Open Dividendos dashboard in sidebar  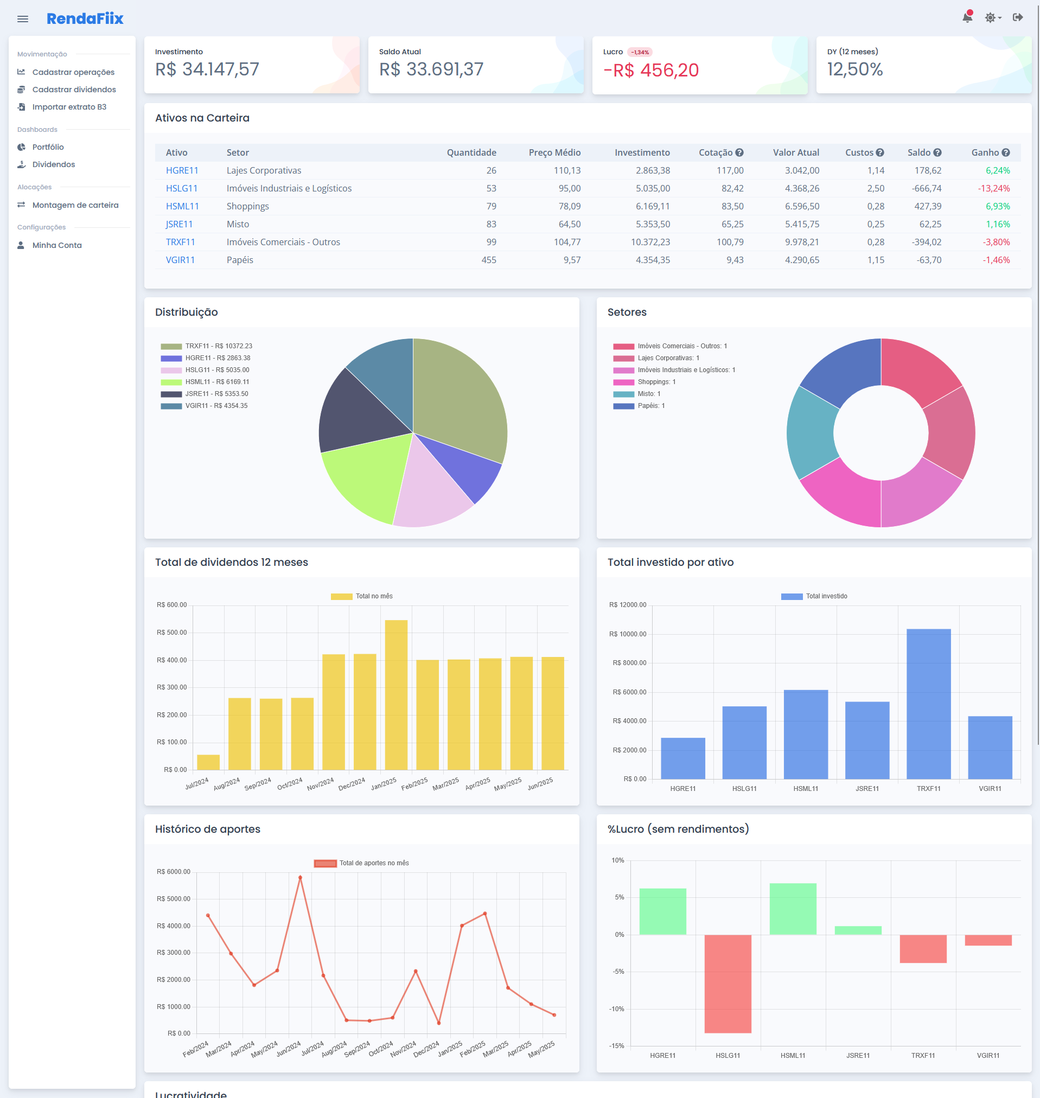point(53,164)
